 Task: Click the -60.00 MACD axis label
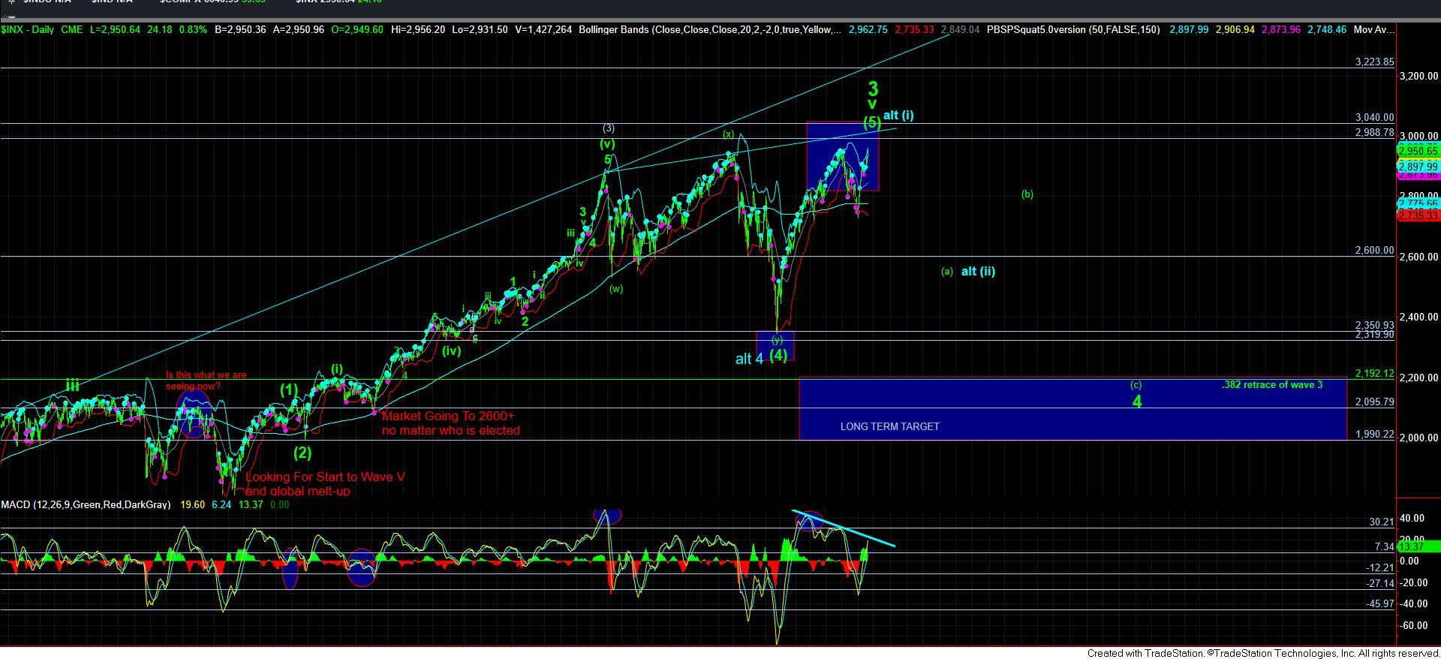pos(1414,626)
